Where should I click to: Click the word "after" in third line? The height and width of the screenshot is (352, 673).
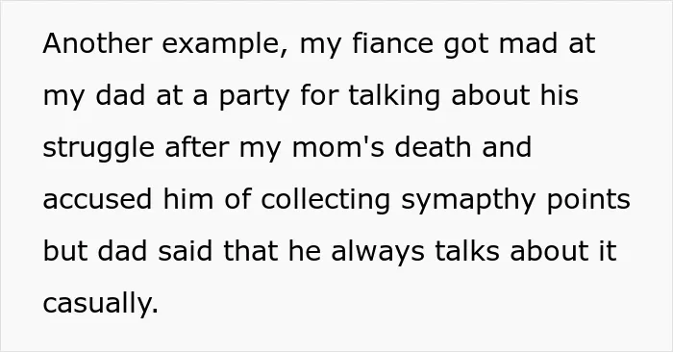click(197, 147)
